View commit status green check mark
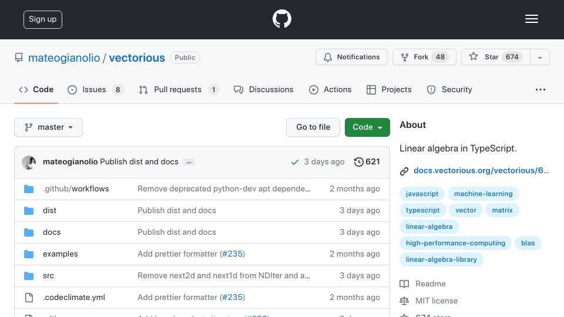Image resolution: width=564 pixels, height=317 pixels. [294, 162]
